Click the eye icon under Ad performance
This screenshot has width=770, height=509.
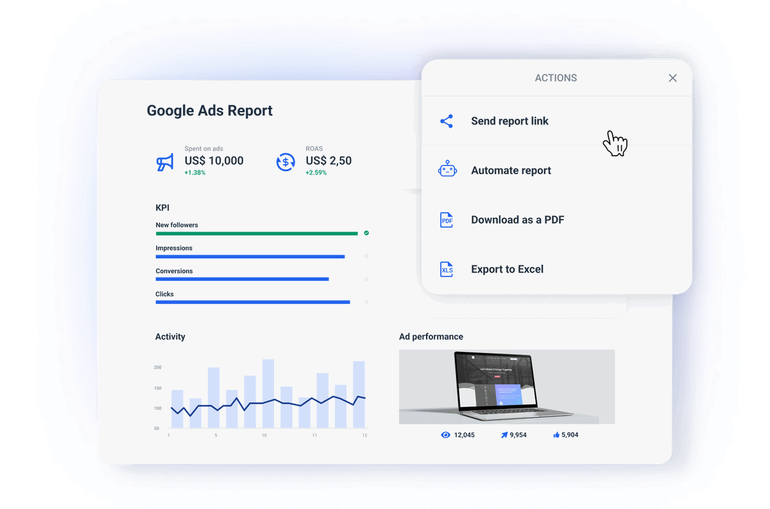tap(445, 435)
